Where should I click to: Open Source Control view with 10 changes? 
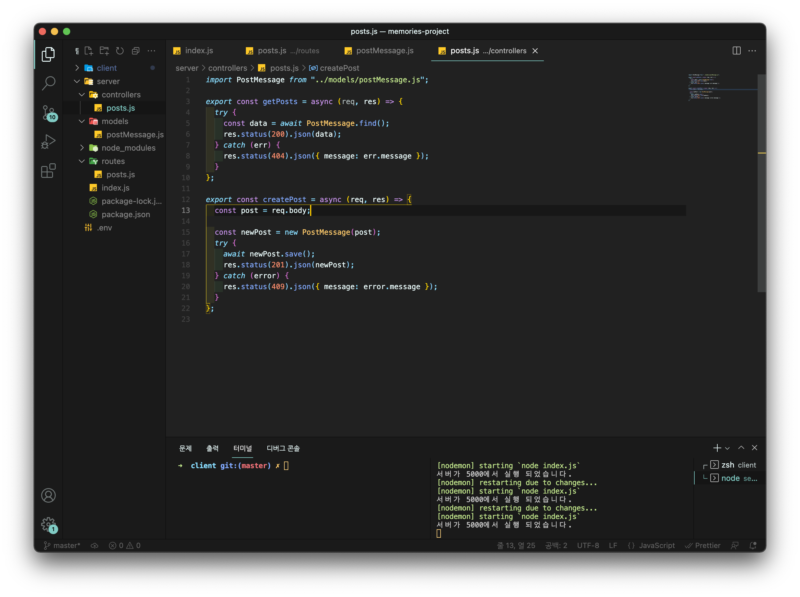[x=48, y=113]
